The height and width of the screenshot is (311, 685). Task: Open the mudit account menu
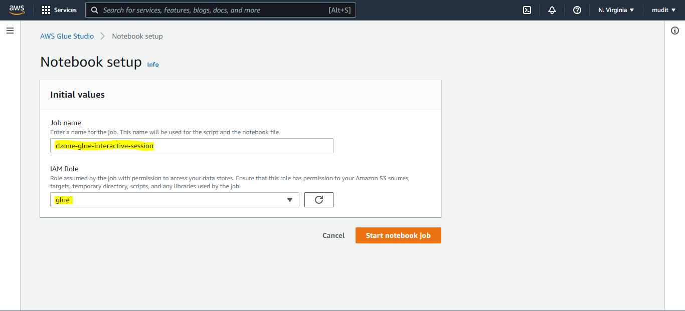tap(664, 10)
